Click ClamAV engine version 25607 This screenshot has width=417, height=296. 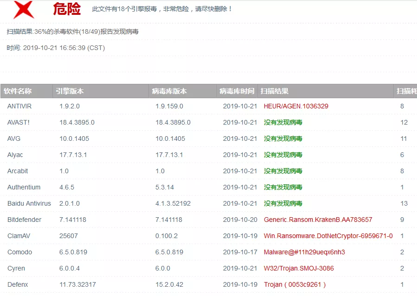click(68, 236)
